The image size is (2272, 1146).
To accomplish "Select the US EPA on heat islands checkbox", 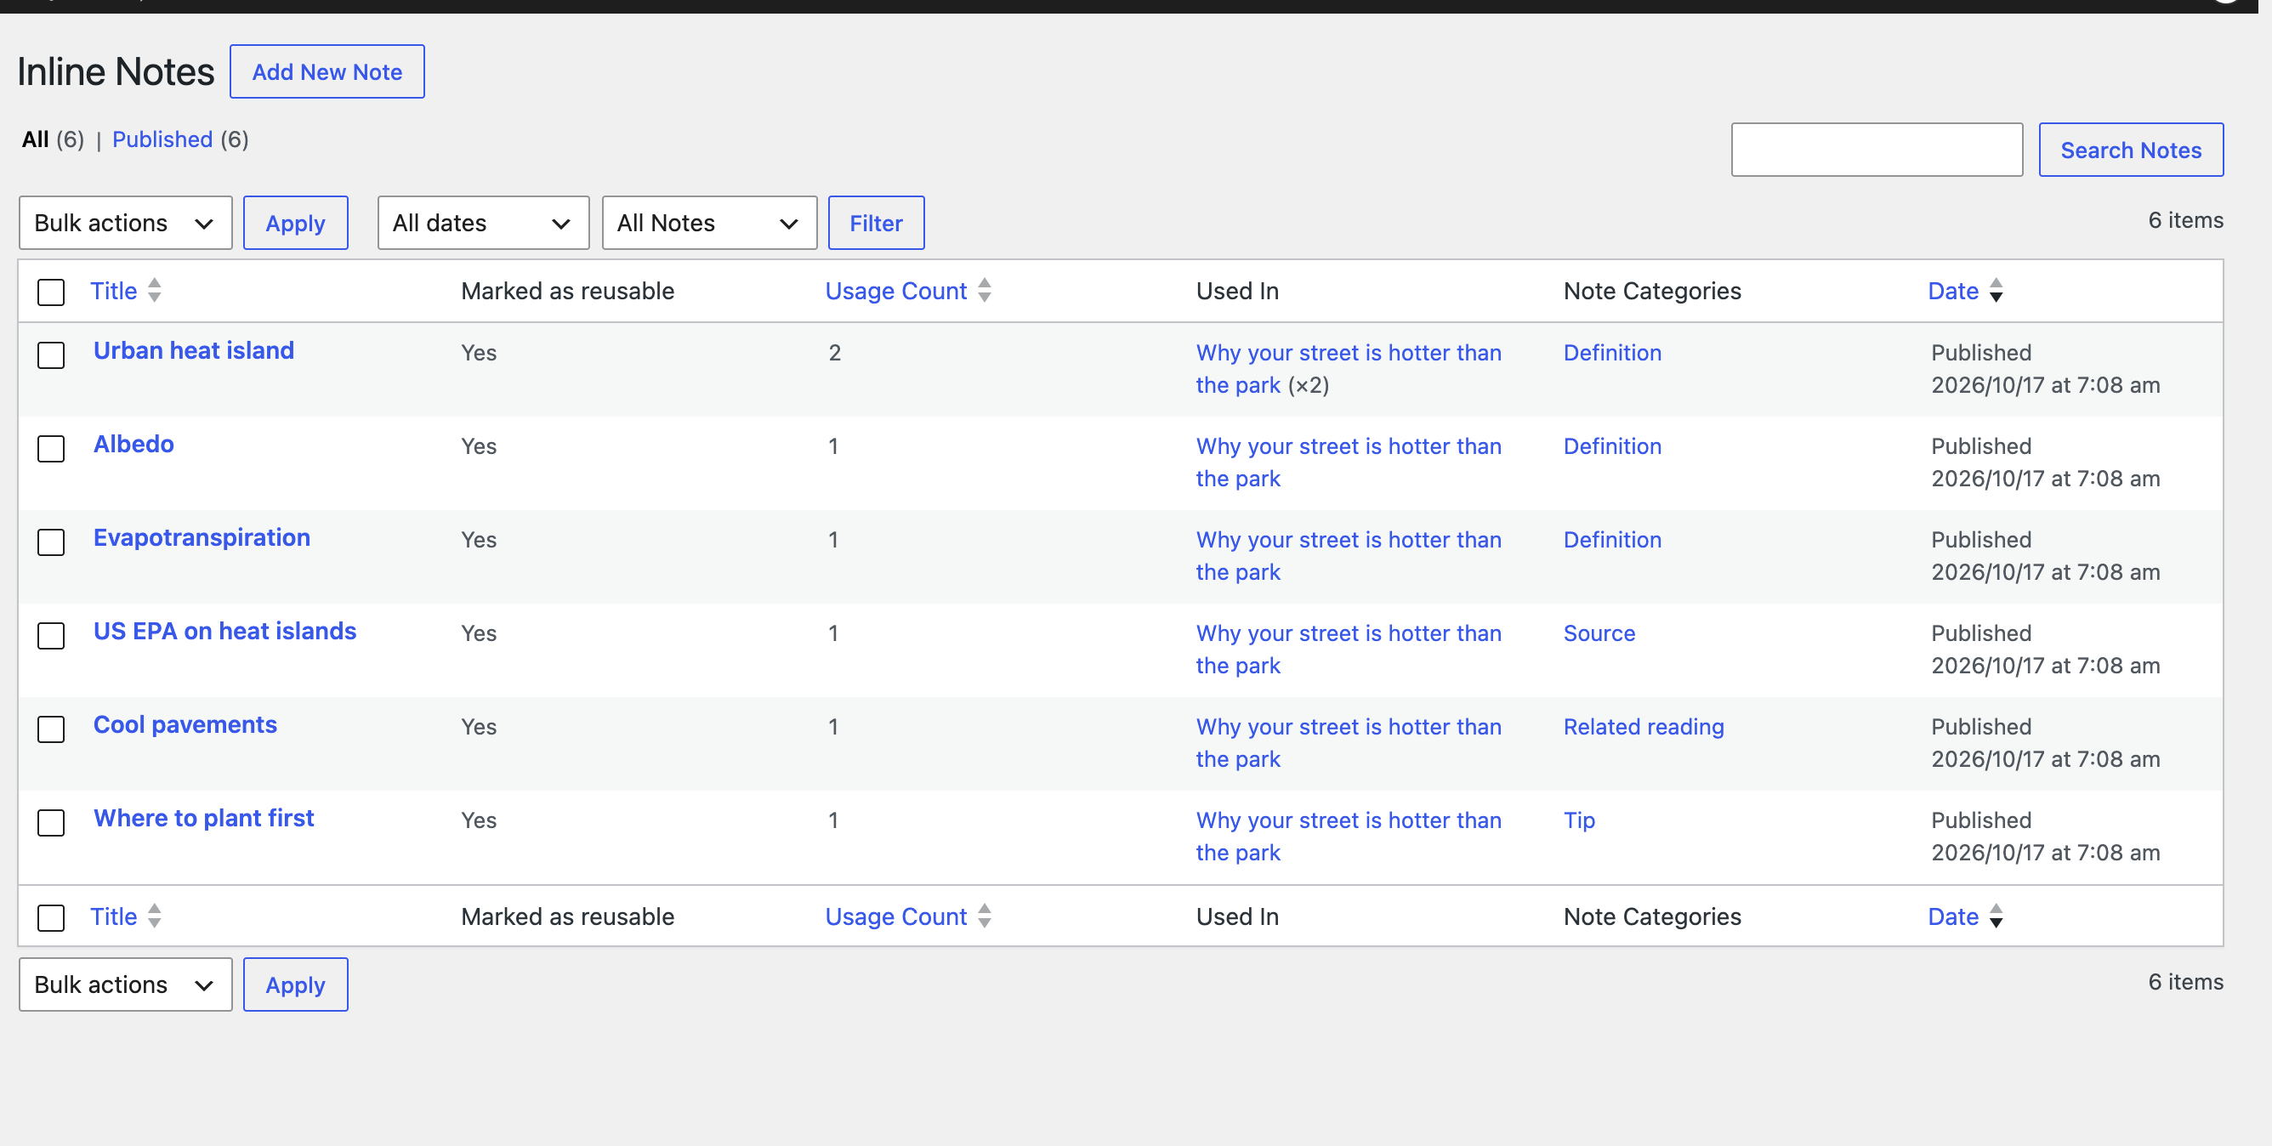I will (x=51, y=636).
